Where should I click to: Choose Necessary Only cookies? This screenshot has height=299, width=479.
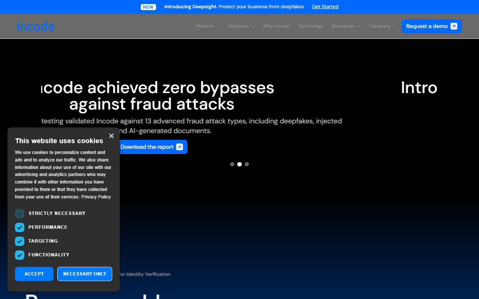pyautogui.click(x=85, y=274)
